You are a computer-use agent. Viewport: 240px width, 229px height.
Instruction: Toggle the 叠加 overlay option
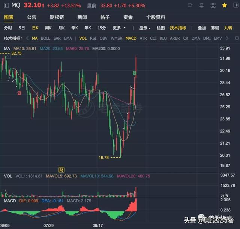[x=202, y=28]
